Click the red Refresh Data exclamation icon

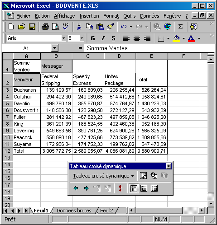(x=120, y=188)
